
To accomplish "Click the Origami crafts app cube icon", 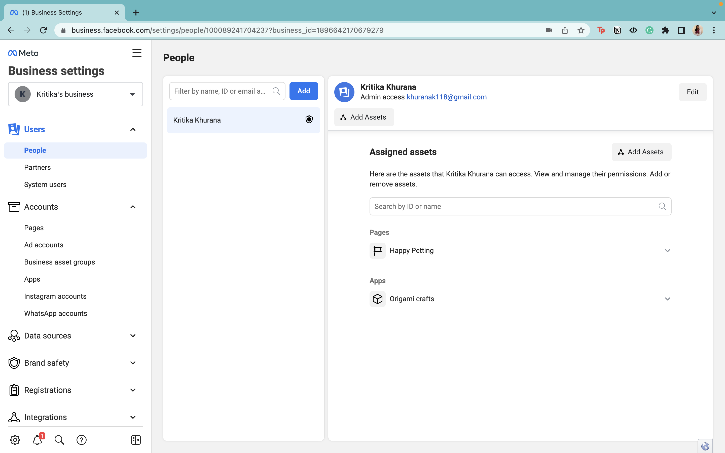I will click(x=378, y=299).
